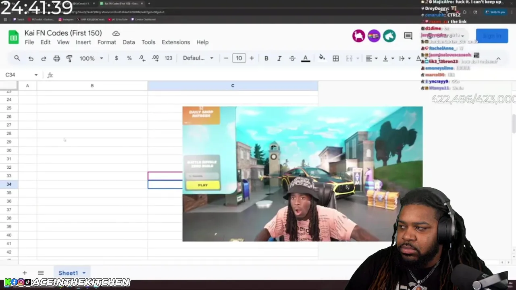Toggle strikethrough formatting
The width and height of the screenshot is (516, 290).
click(x=292, y=58)
